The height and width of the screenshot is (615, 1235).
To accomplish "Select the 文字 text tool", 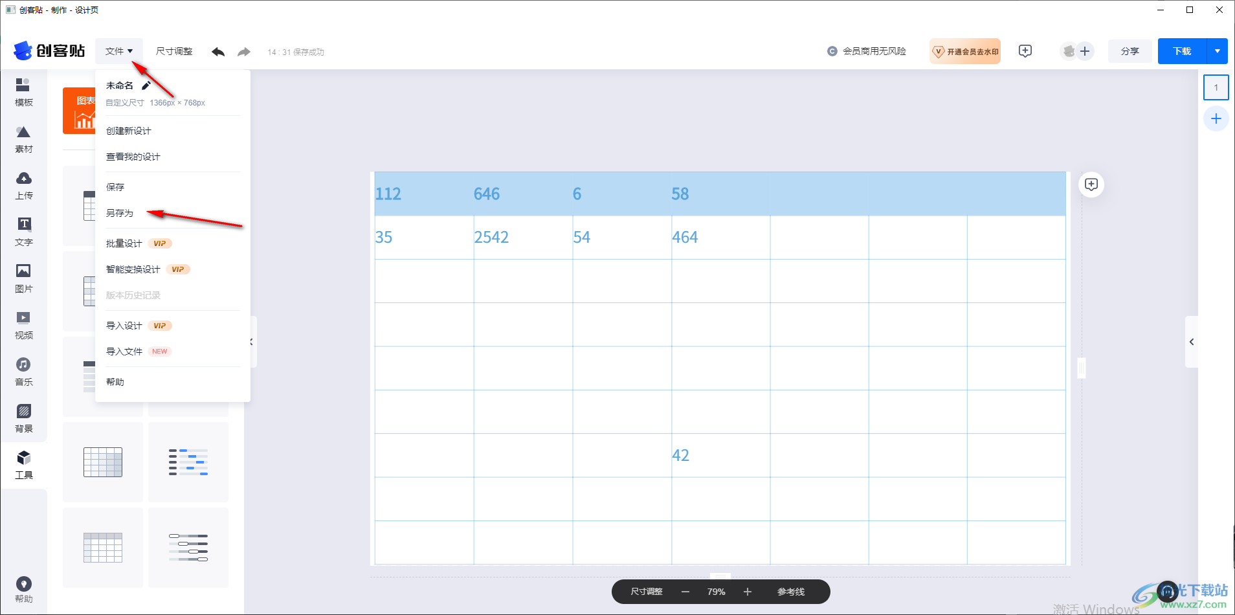I will 23,232.
